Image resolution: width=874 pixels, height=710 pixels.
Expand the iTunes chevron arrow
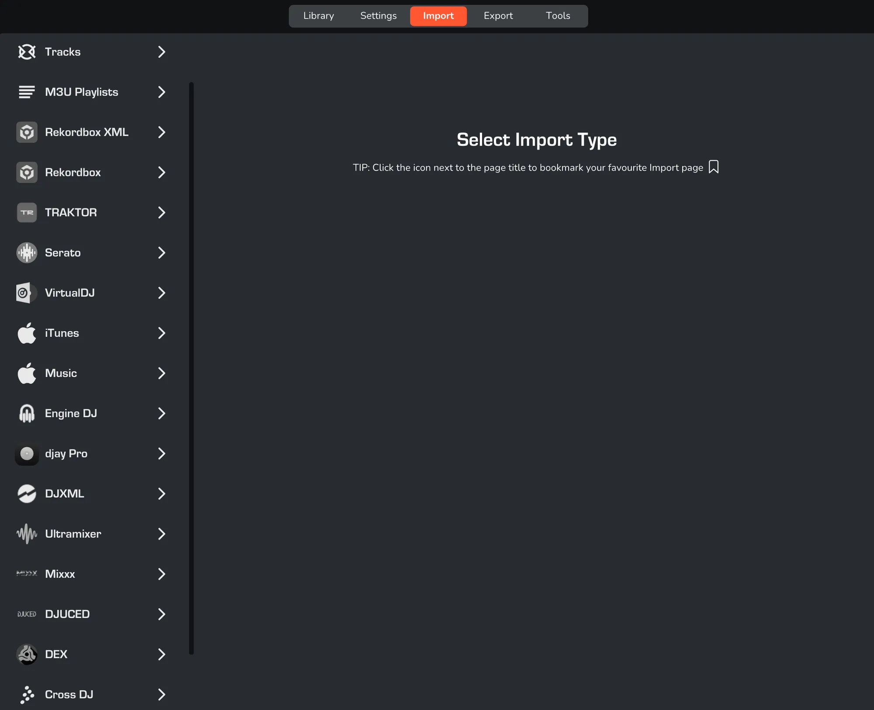pyautogui.click(x=161, y=333)
